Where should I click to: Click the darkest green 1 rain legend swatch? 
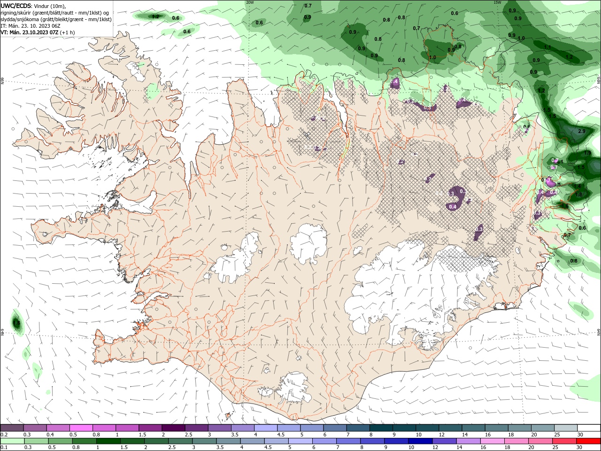tap(108, 441)
